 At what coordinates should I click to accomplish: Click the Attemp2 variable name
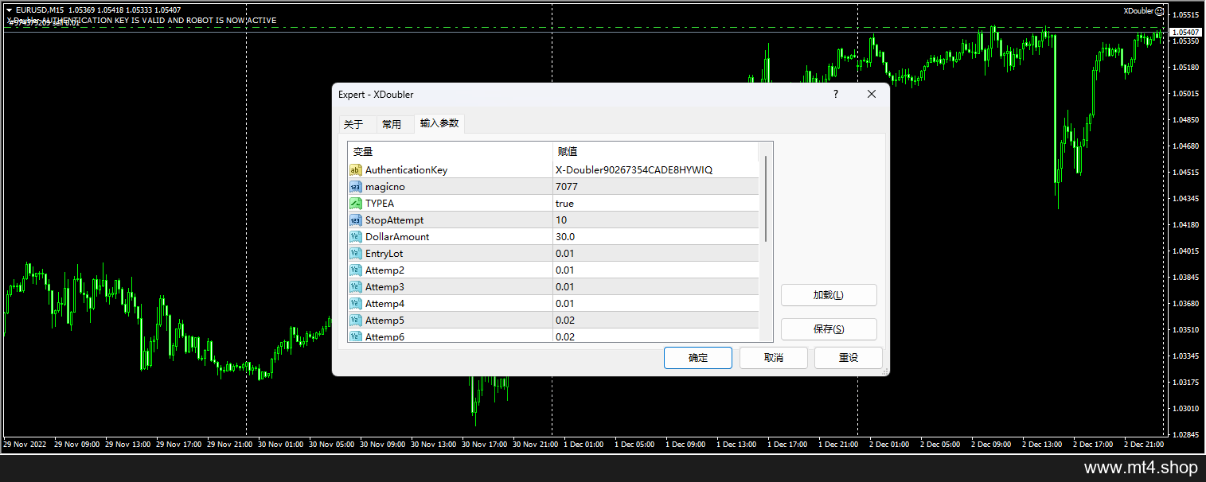[385, 270]
